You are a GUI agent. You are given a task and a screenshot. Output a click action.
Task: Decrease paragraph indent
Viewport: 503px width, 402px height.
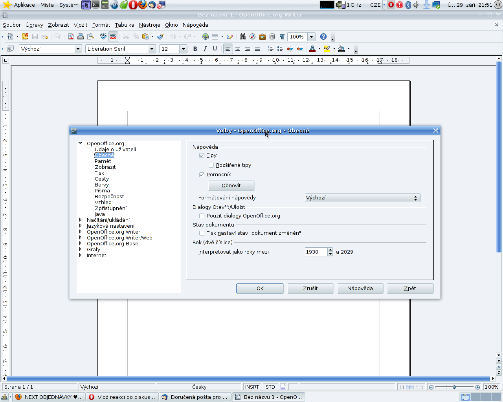290,49
